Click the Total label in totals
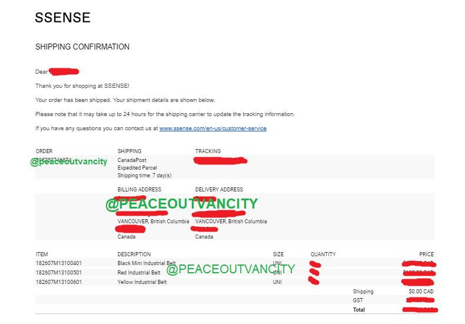This screenshot has height=324, width=465. click(358, 310)
